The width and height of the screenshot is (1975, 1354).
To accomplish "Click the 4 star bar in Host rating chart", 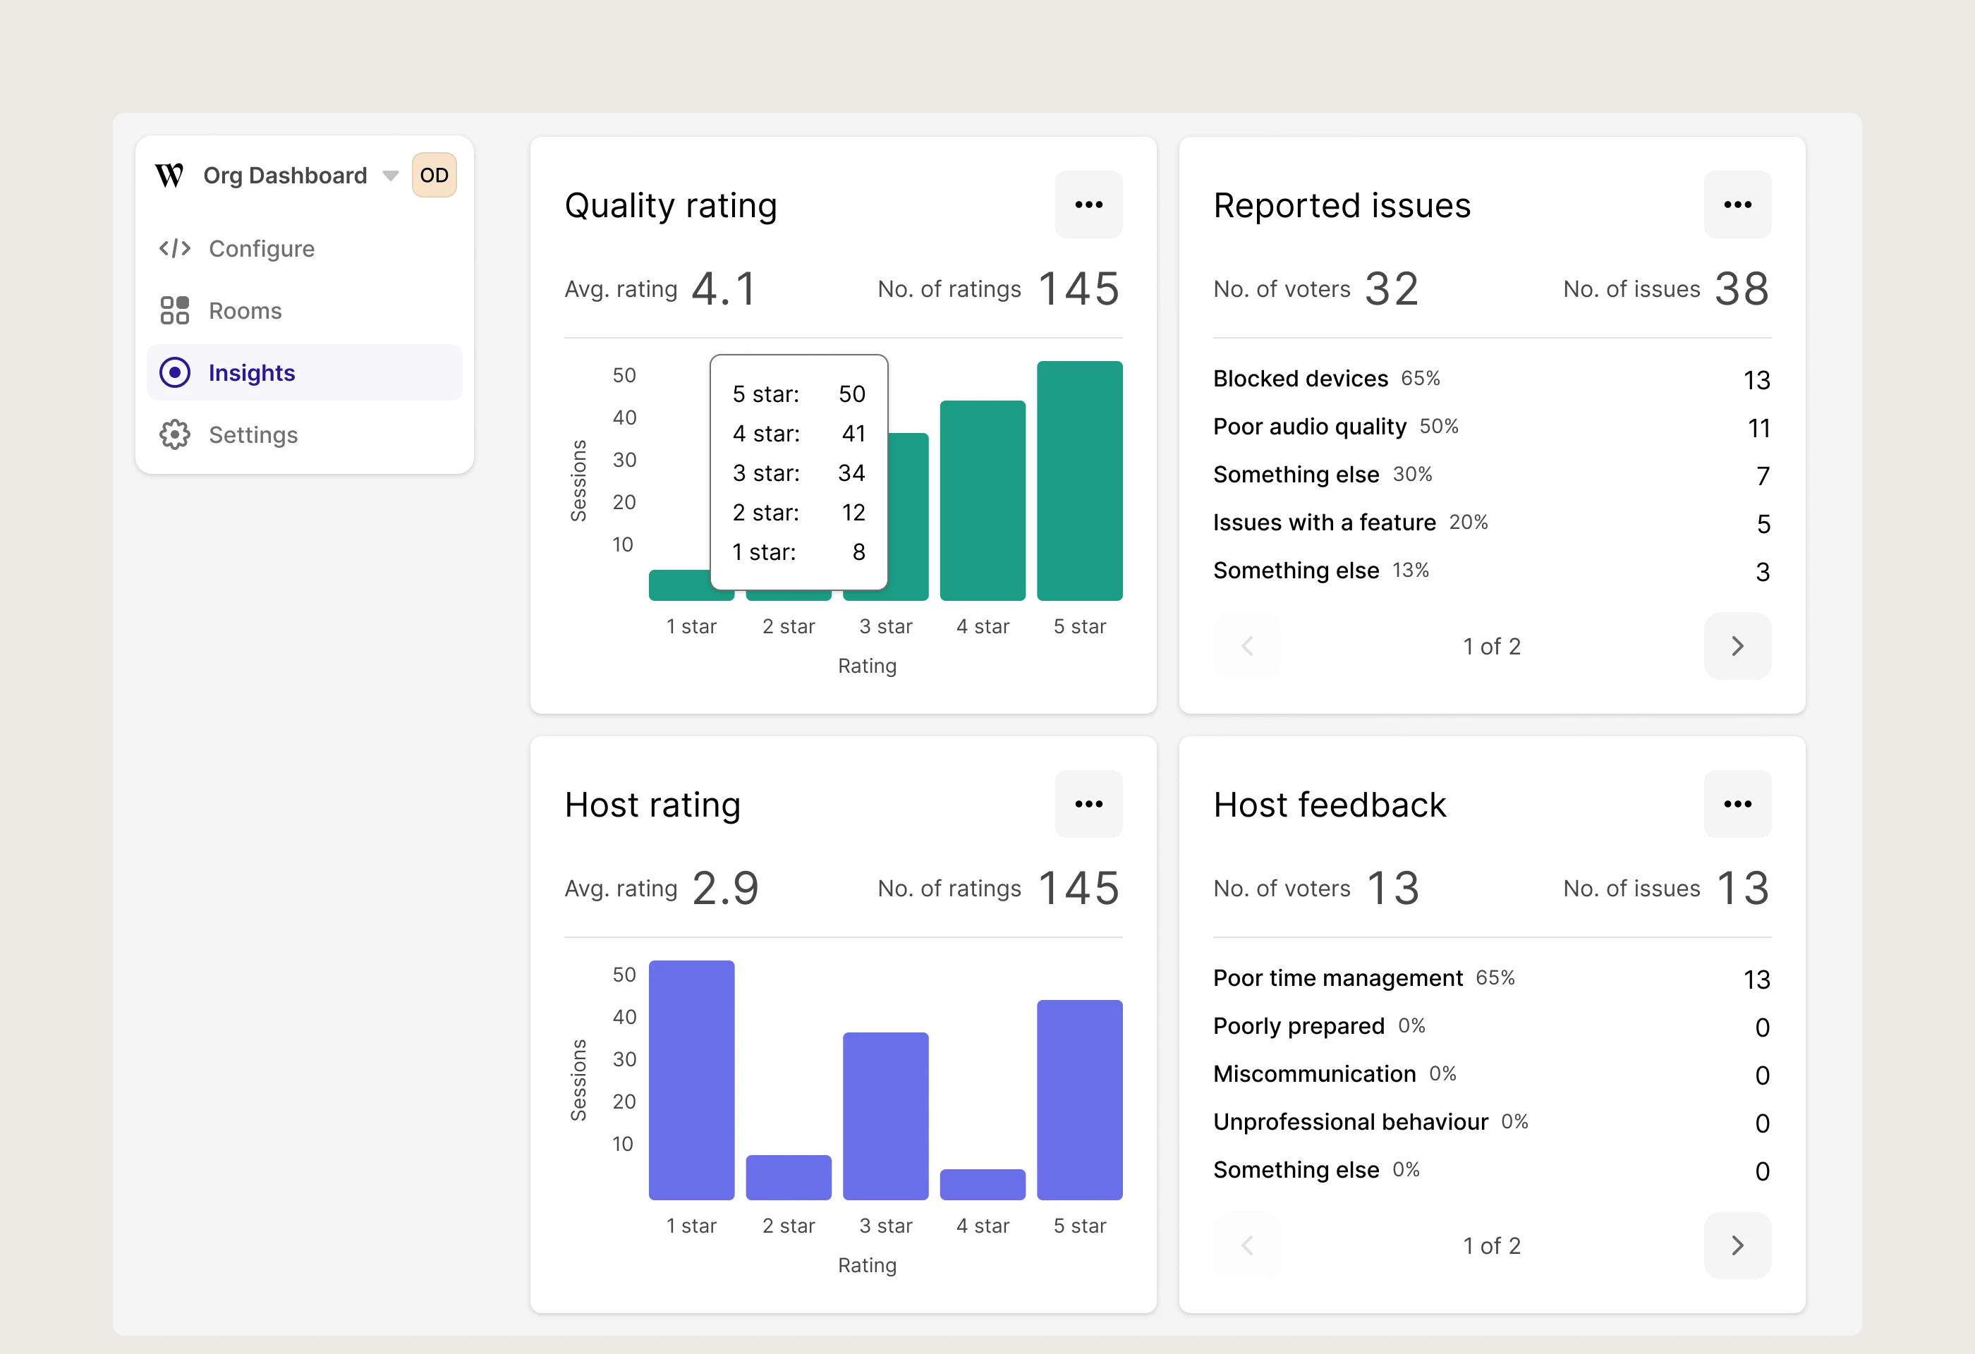I will click(983, 1184).
